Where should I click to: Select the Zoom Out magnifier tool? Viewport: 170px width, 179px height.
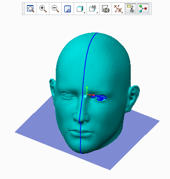pyautogui.click(x=55, y=9)
